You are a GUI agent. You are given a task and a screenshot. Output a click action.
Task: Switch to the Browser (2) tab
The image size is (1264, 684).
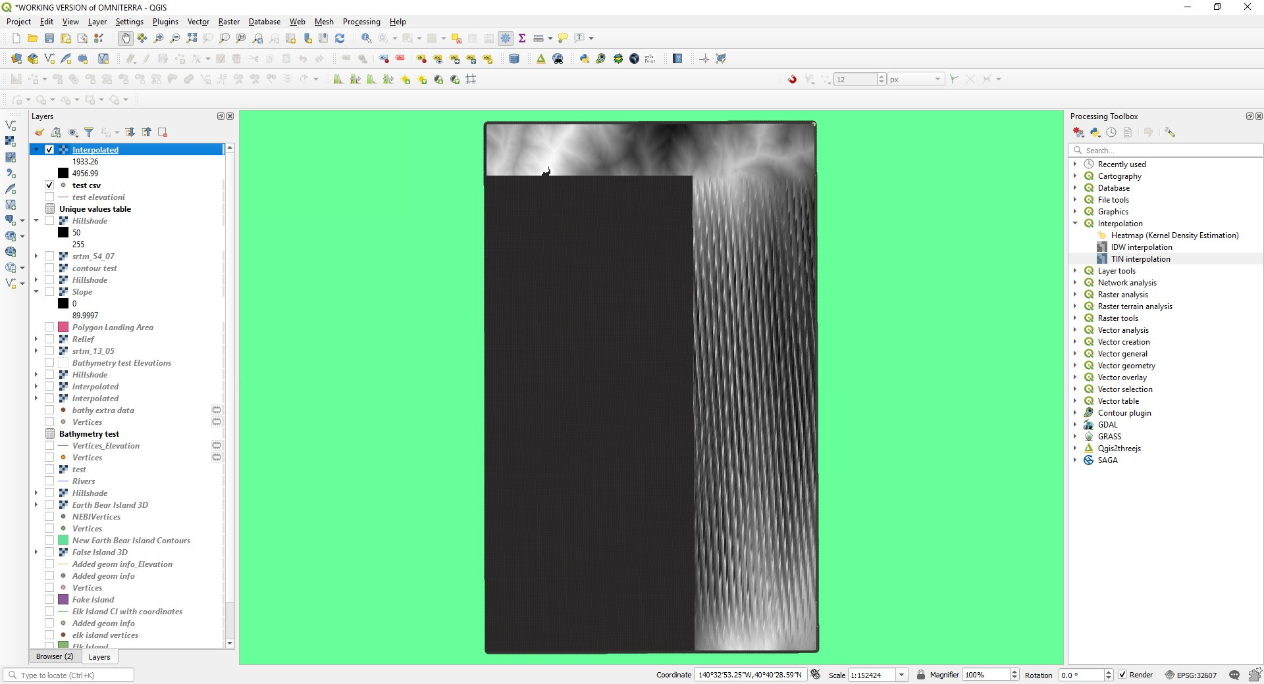click(x=55, y=656)
